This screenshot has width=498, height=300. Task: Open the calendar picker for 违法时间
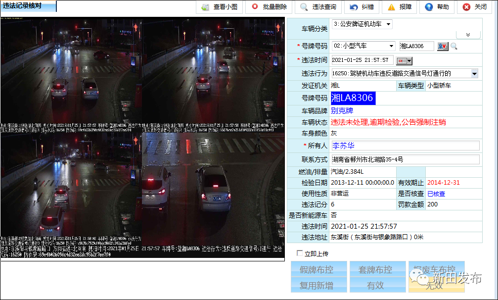[x=405, y=61]
